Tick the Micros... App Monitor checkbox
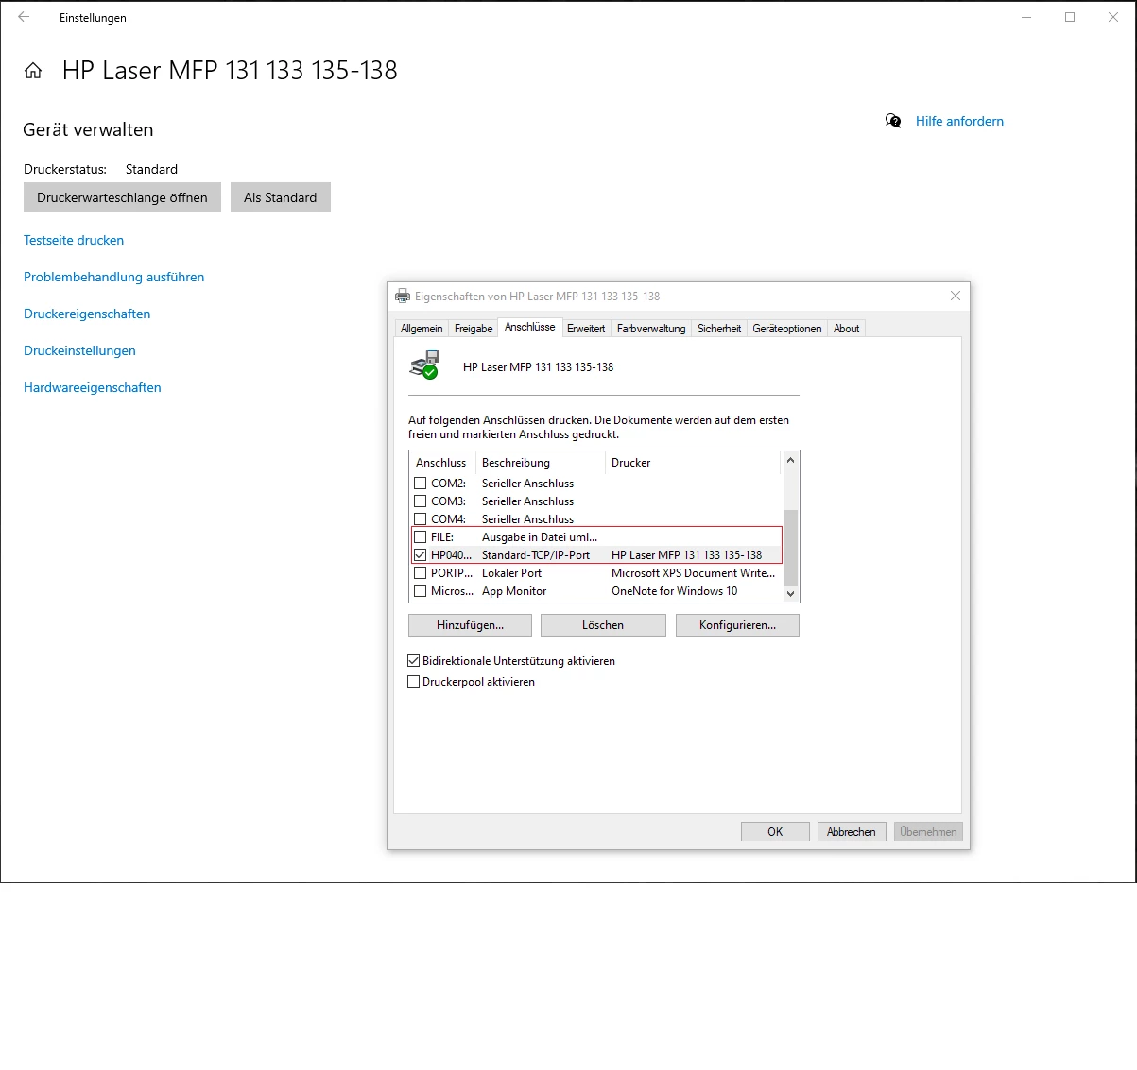The width and height of the screenshot is (1137, 1070). 421,590
